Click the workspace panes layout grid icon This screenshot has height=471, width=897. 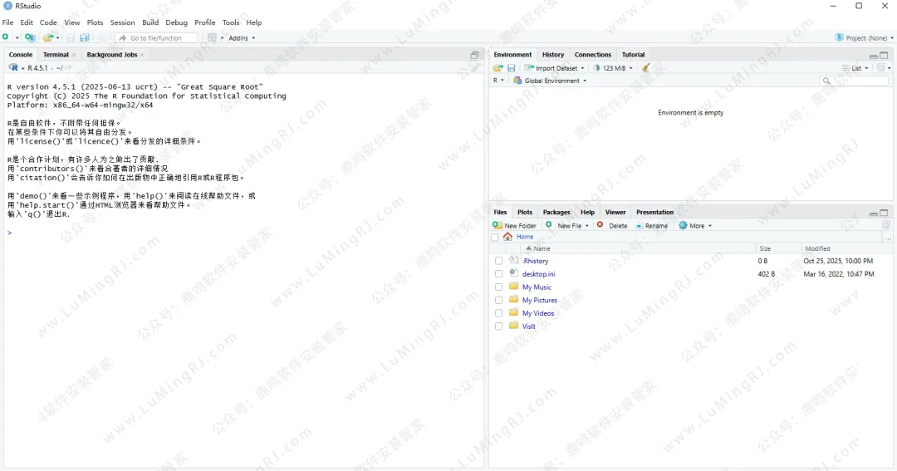(213, 37)
